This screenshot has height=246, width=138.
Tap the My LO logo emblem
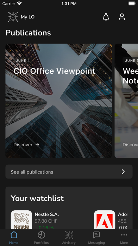click(x=13, y=17)
